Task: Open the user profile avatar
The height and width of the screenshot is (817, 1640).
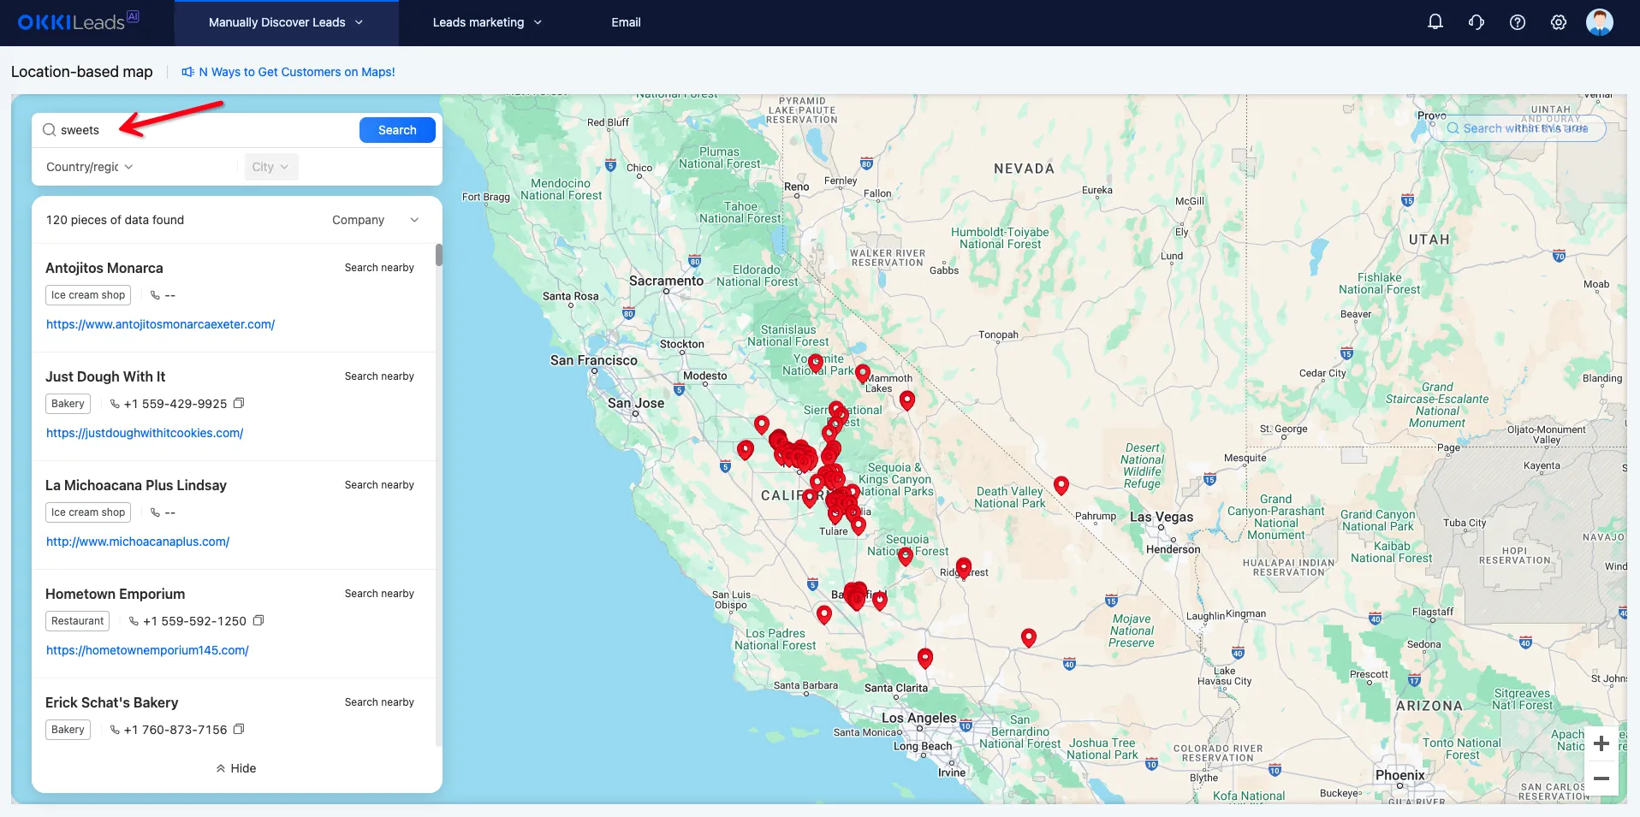Action: click(x=1600, y=22)
